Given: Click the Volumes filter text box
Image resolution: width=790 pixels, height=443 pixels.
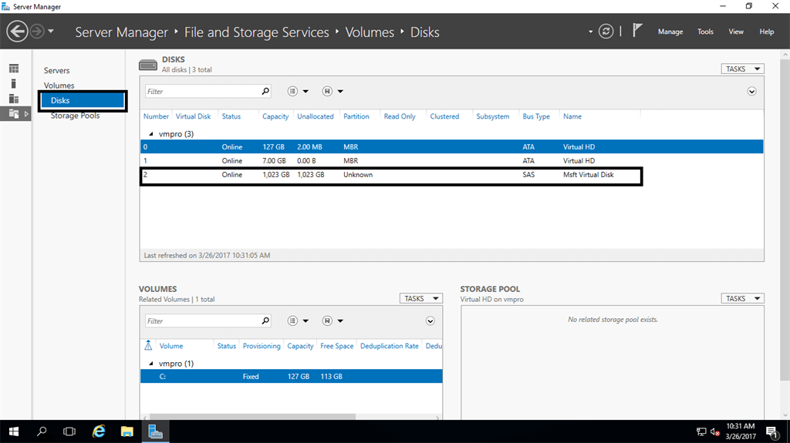Looking at the screenshot, I should 202,321.
